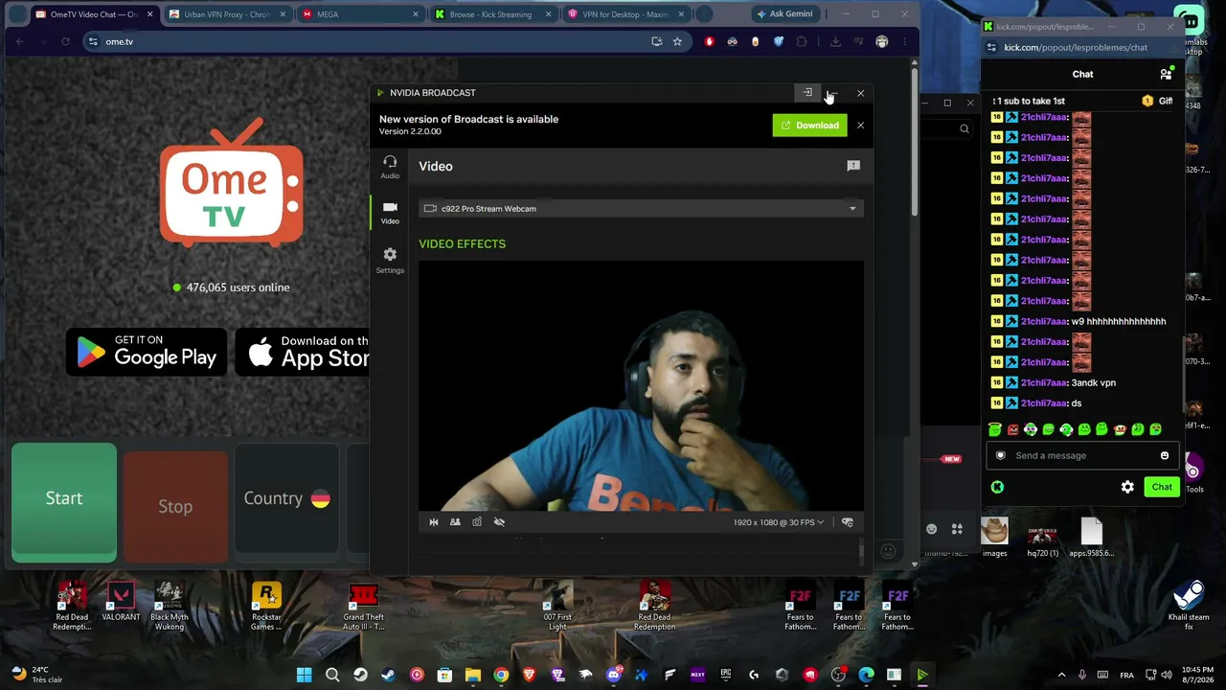Click the Ask Gemini button in Chrome
This screenshot has height=690, width=1226.
[784, 14]
